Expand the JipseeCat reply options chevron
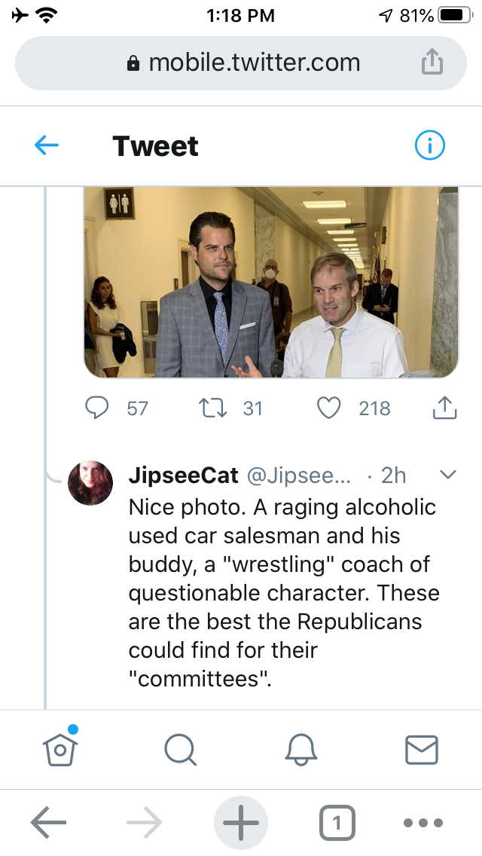Image resolution: width=482 pixels, height=856 pixels. [x=447, y=475]
